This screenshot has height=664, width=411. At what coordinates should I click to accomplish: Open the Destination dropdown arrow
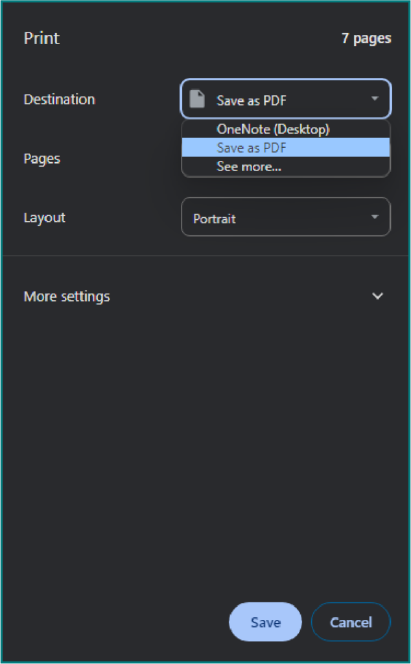point(375,99)
